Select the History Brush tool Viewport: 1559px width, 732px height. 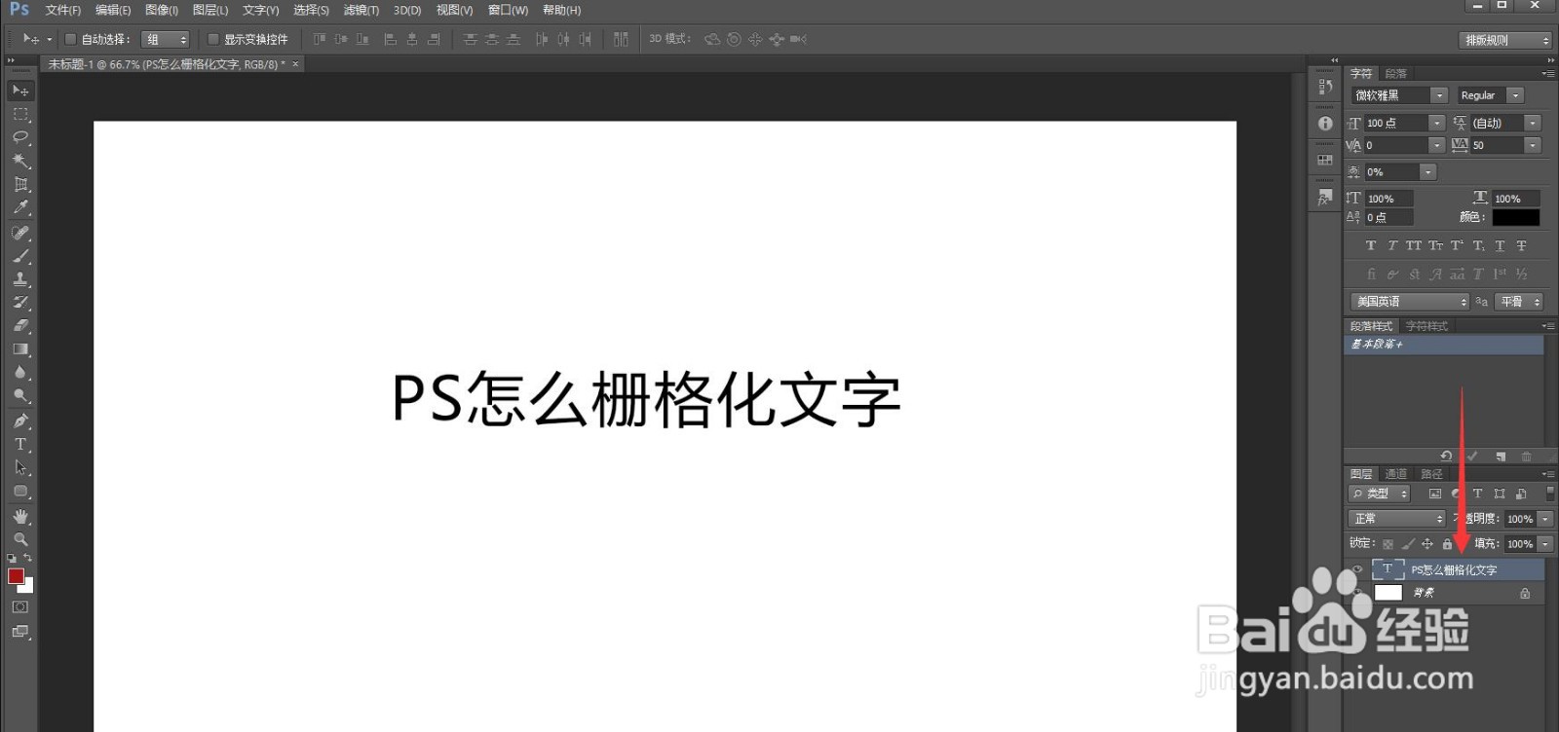(20, 303)
